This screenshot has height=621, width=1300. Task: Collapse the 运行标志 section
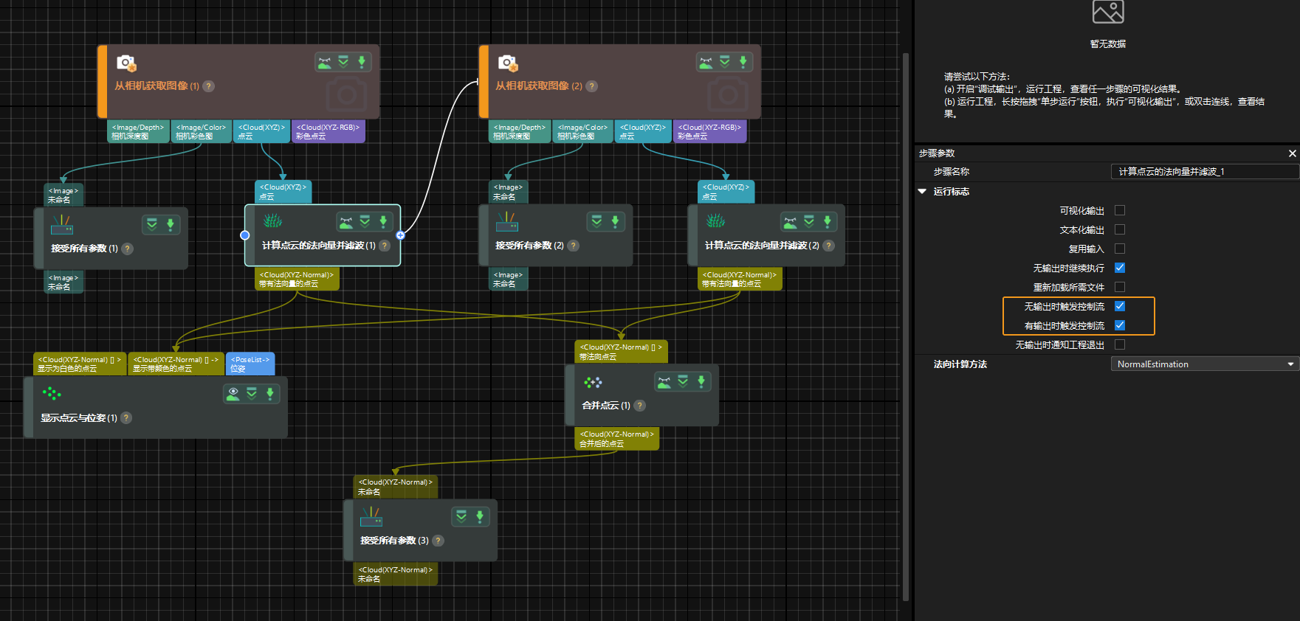[922, 192]
